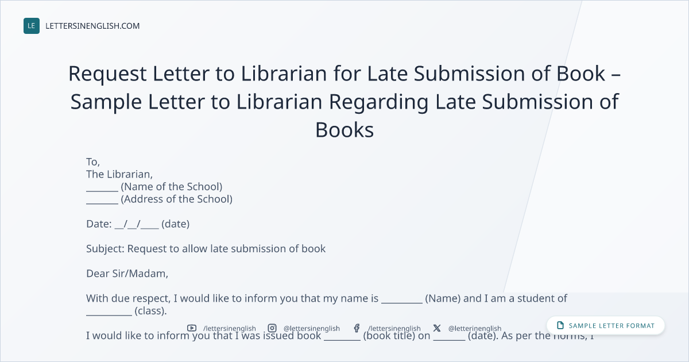689x362 pixels.
Task: Open @lettersinenglish Instagram handle
Action: (312, 328)
